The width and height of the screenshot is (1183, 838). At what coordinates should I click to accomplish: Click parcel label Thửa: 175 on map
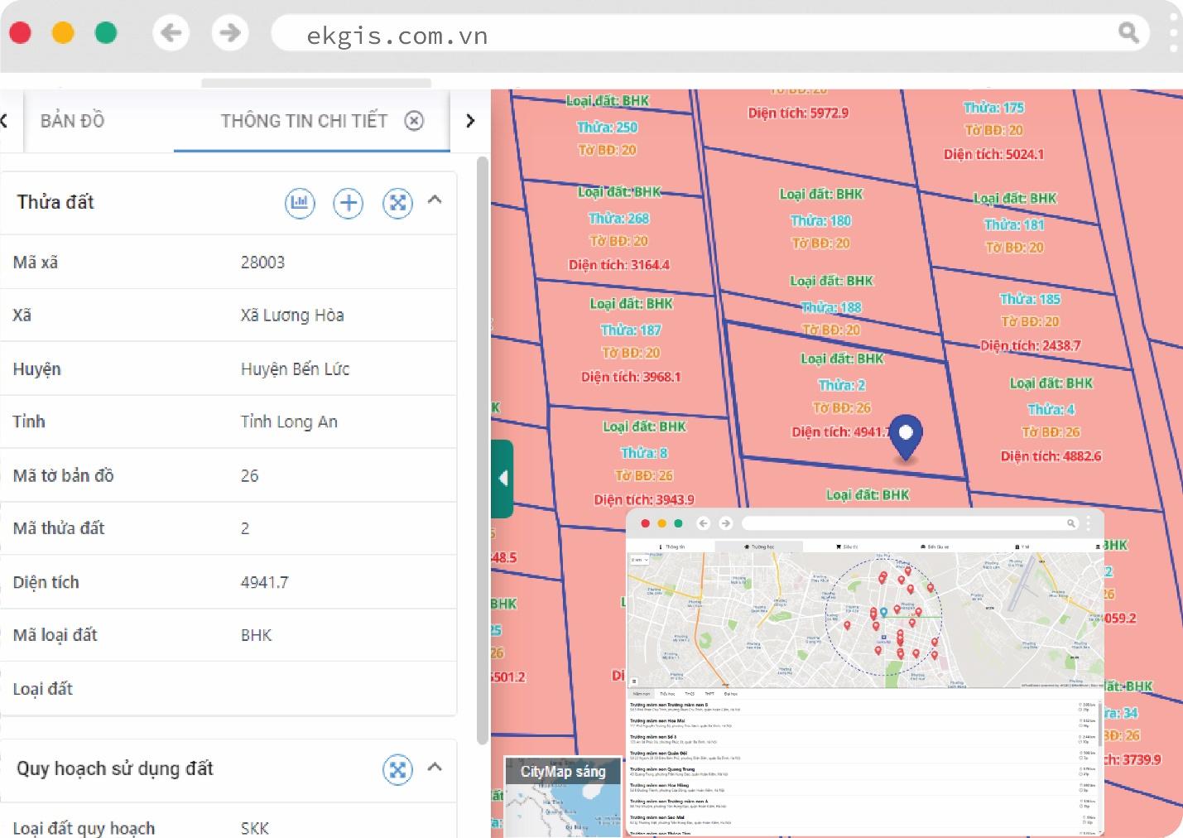tap(993, 108)
